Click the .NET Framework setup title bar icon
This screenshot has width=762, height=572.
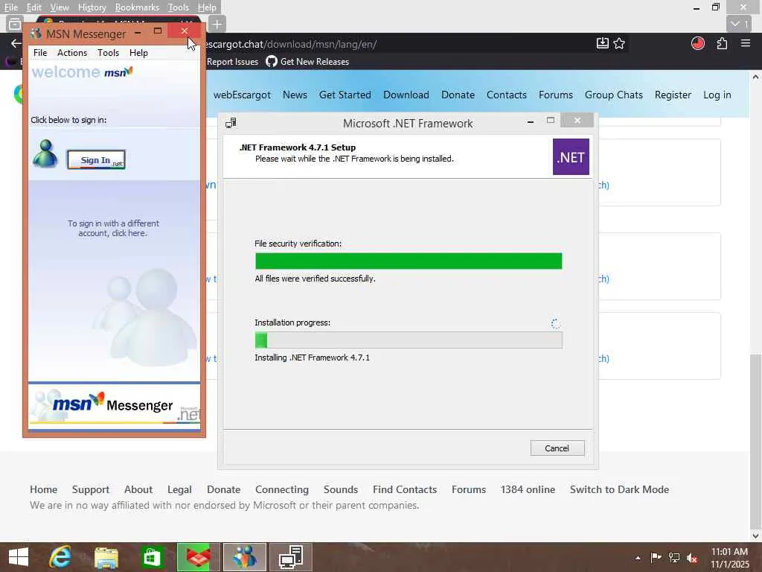coord(231,123)
